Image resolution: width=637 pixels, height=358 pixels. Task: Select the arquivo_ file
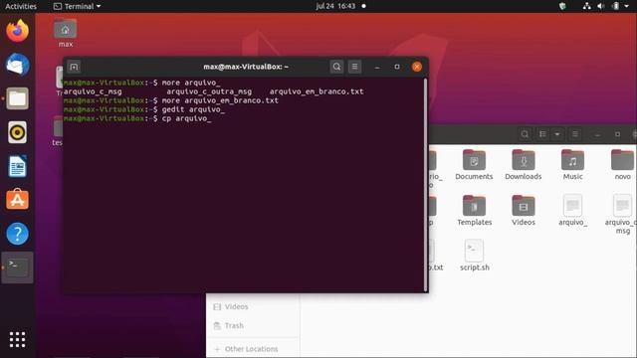[x=573, y=210]
